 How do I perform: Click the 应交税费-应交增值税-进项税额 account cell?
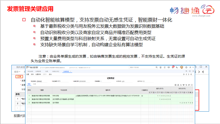point(64,99)
